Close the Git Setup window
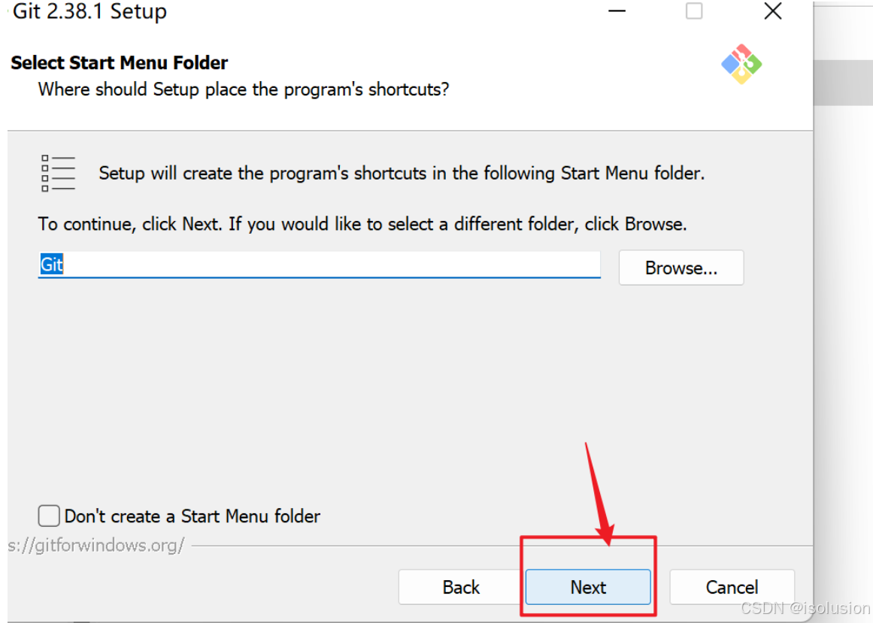Image resolution: width=873 pixels, height=623 pixels. pyautogui.click(x=773, y=11)
